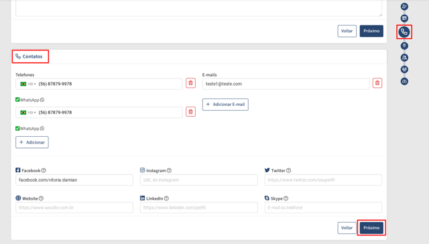The height and width of the screenshot is (244, 429).
Task: Click the Twitter bird icon
Action: pyautogui.click(x=267, y=170)
